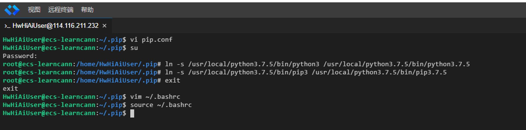
Task: Click the blue diamond application logo
Action: pos(12,10)
